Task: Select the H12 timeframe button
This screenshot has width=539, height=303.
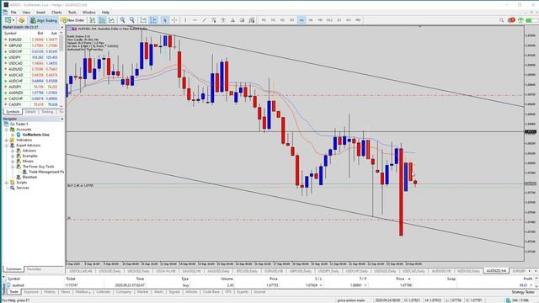Action: (329, 20)
